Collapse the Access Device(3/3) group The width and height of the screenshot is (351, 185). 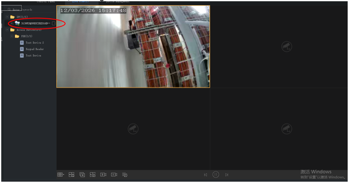click(x=7, y=30)
